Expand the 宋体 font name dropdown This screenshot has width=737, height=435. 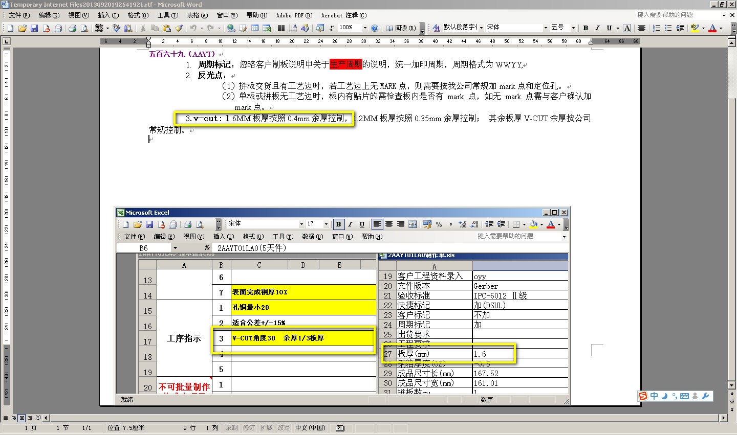coord(546,28)
